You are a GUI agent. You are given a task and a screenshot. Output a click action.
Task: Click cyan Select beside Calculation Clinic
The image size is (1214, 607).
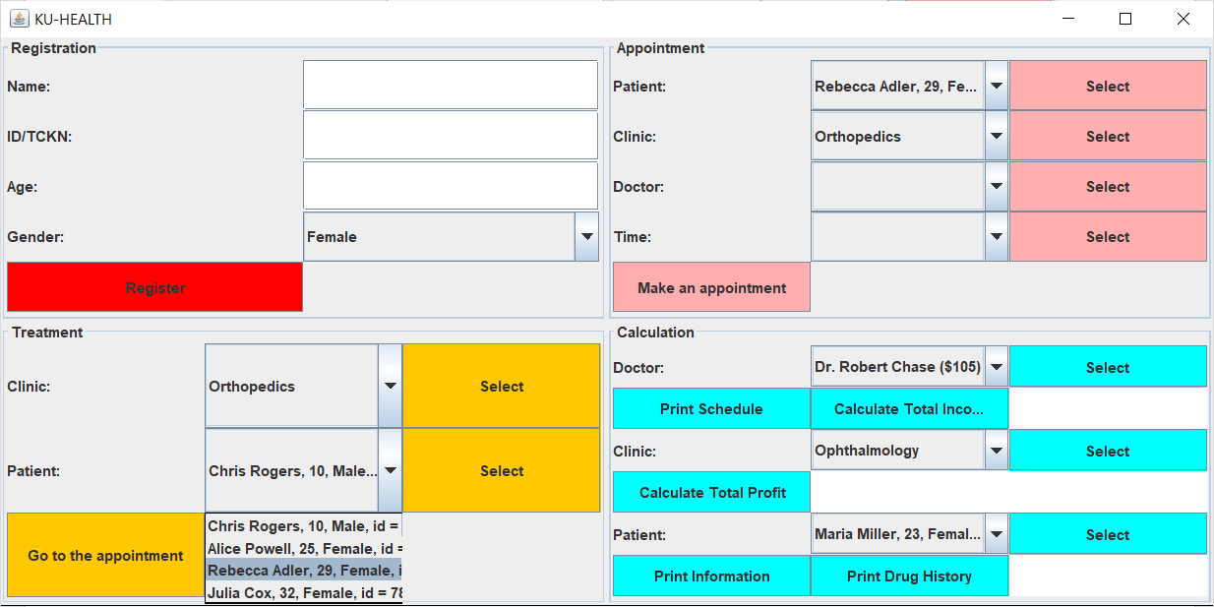1108,451
